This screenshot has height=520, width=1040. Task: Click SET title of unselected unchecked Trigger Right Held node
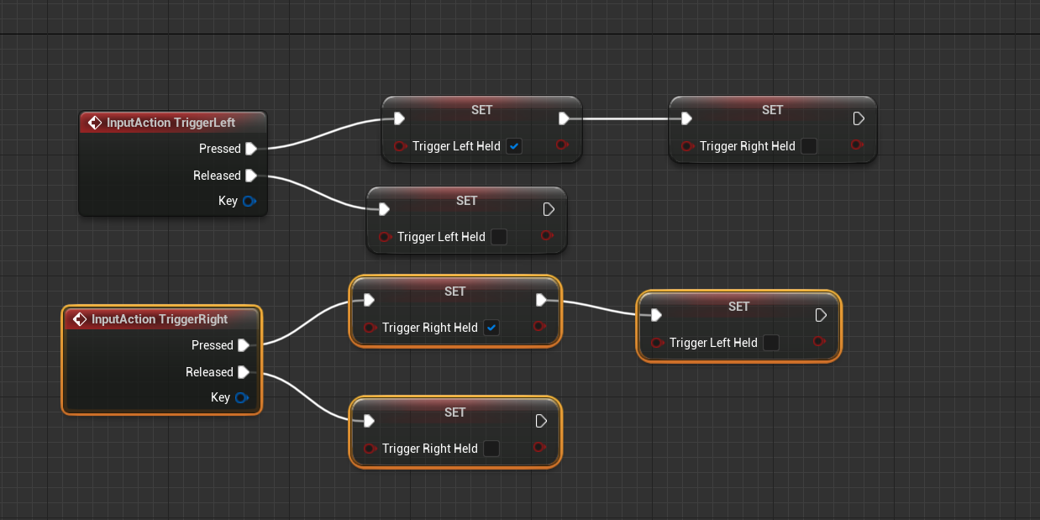pos(773,110)
